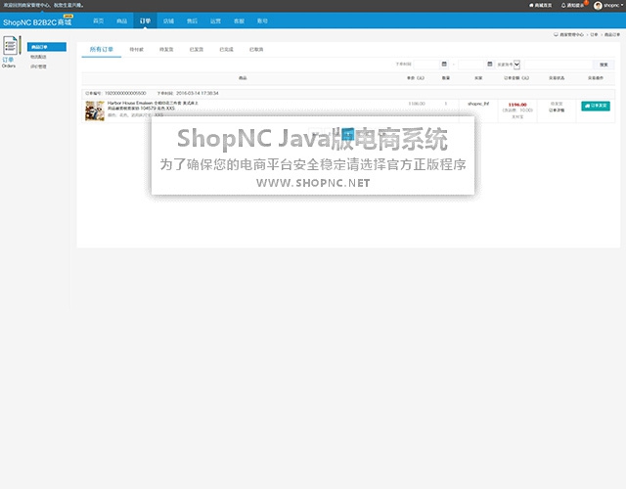The width and height of the screenshot is (626, 489).
Task: Expand the shopnc account dropdown menu
Action: tap(622, 5)
